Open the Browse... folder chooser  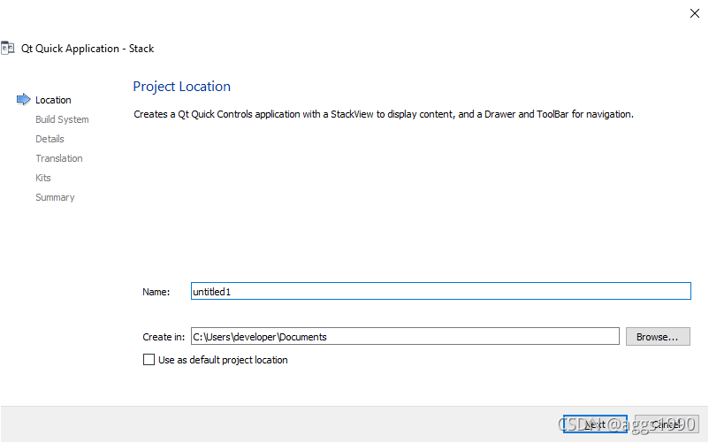click(x=658, y=336)
